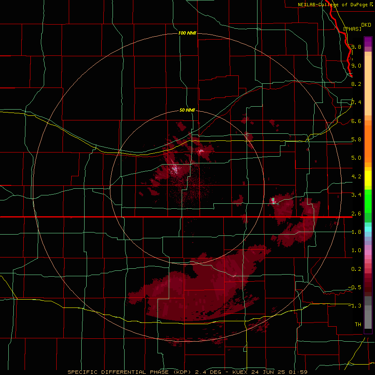Click the 4.2 legend value
Image resolution: width=375 pixels, height=375 pixels.
point(356,177)
